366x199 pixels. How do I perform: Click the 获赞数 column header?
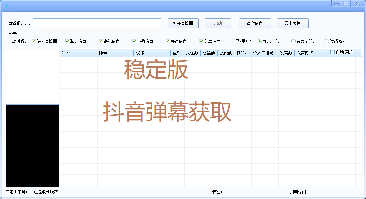coord(226,53)
